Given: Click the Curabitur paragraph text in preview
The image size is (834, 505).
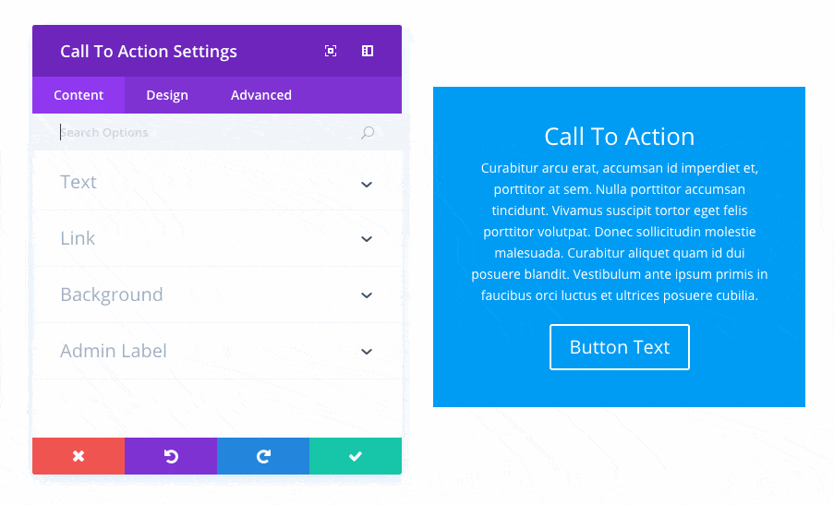Looking at the screenshot, I should (619, 232).
